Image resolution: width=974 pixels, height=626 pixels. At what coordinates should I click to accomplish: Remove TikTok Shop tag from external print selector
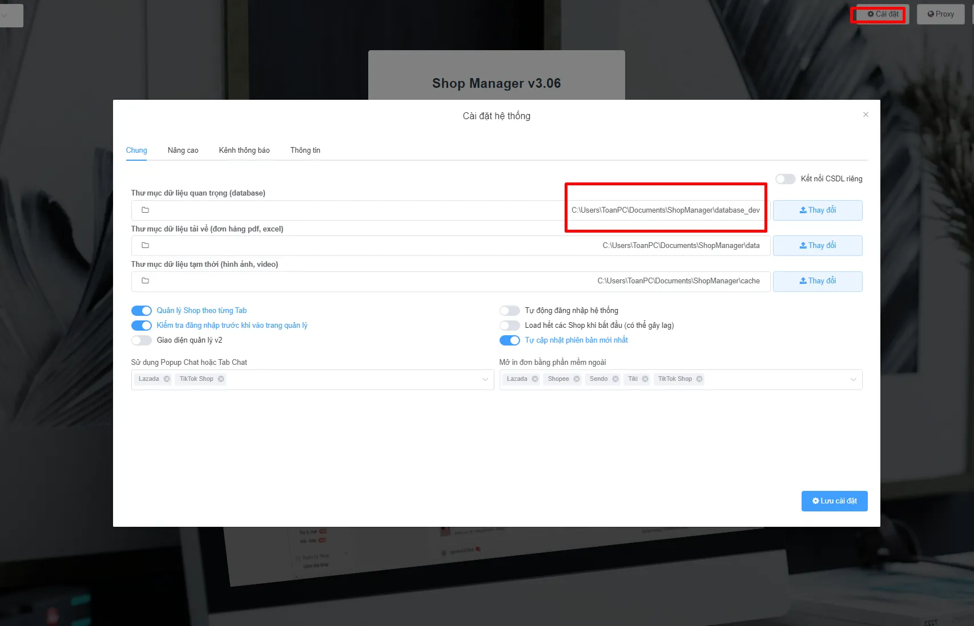(699, 379)
